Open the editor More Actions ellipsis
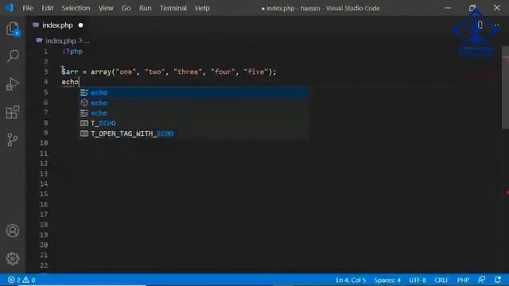Image resolution: width=509 pixels, height=286 pixels. (496, 25)
